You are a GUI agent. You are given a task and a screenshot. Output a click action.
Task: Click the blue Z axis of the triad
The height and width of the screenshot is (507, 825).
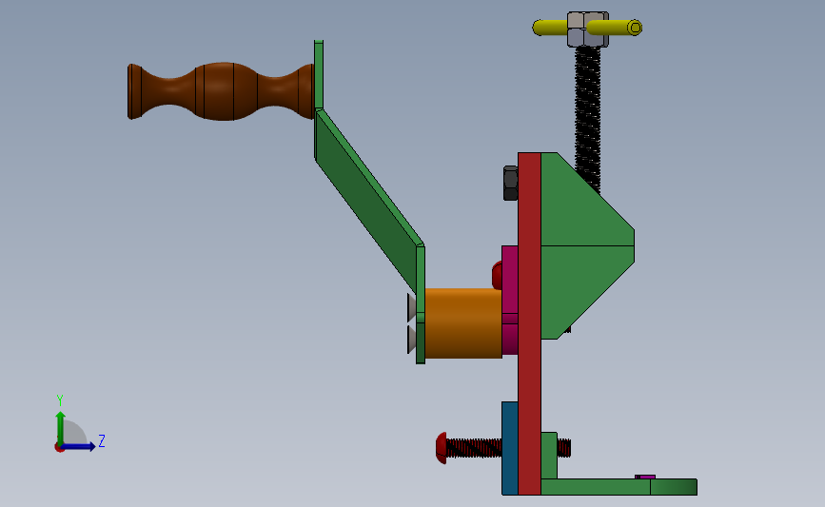(79, 446)
